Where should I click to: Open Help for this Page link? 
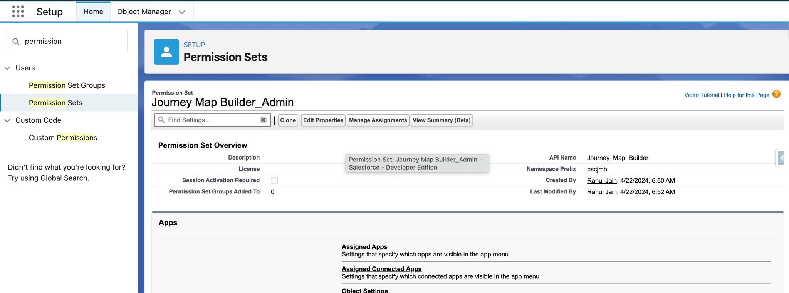[x=747, y=95]
